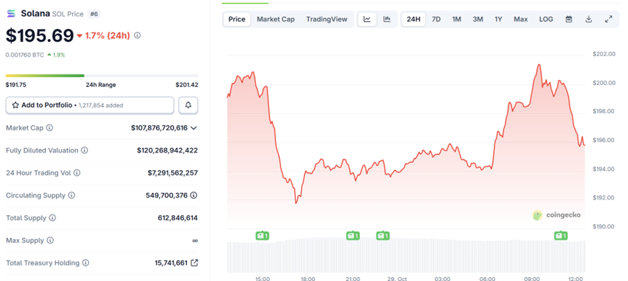Viewport: 628px width, 281px height.
Task: Show info for Fully Diluted Valuation
Action: 84,151
